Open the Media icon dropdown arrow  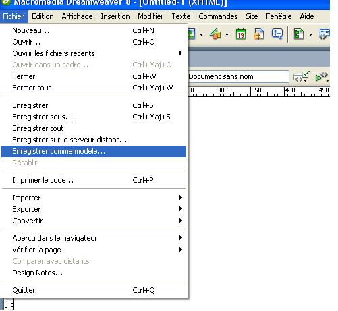pyautogui.click(x=227, y=34)
